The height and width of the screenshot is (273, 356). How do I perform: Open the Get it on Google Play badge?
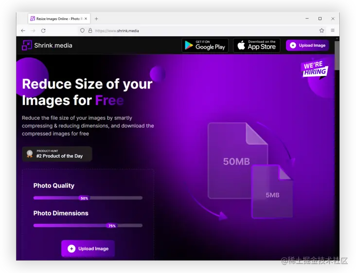[x=205, y=45]
